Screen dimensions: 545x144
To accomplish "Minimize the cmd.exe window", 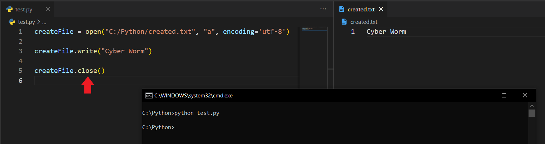I will (x=483, y=95).
